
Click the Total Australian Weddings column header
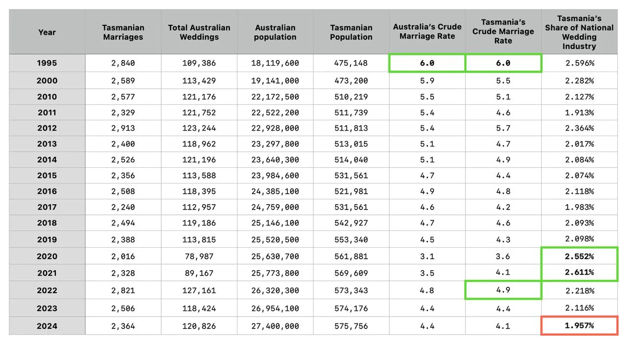(199, 32)
